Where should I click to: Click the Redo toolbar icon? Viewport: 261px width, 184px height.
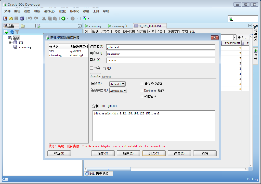tap(36, 18)
